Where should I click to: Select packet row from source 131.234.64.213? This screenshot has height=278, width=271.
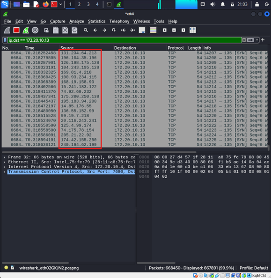(134, 53)
